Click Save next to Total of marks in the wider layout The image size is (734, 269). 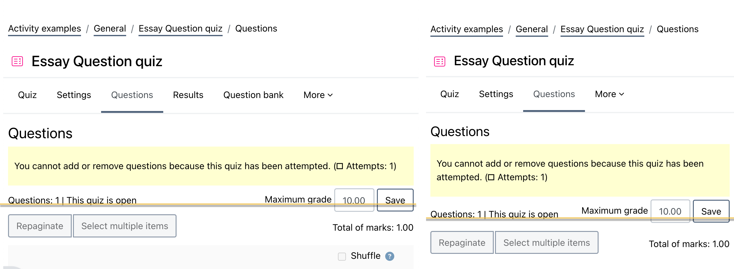click(395, 200)
